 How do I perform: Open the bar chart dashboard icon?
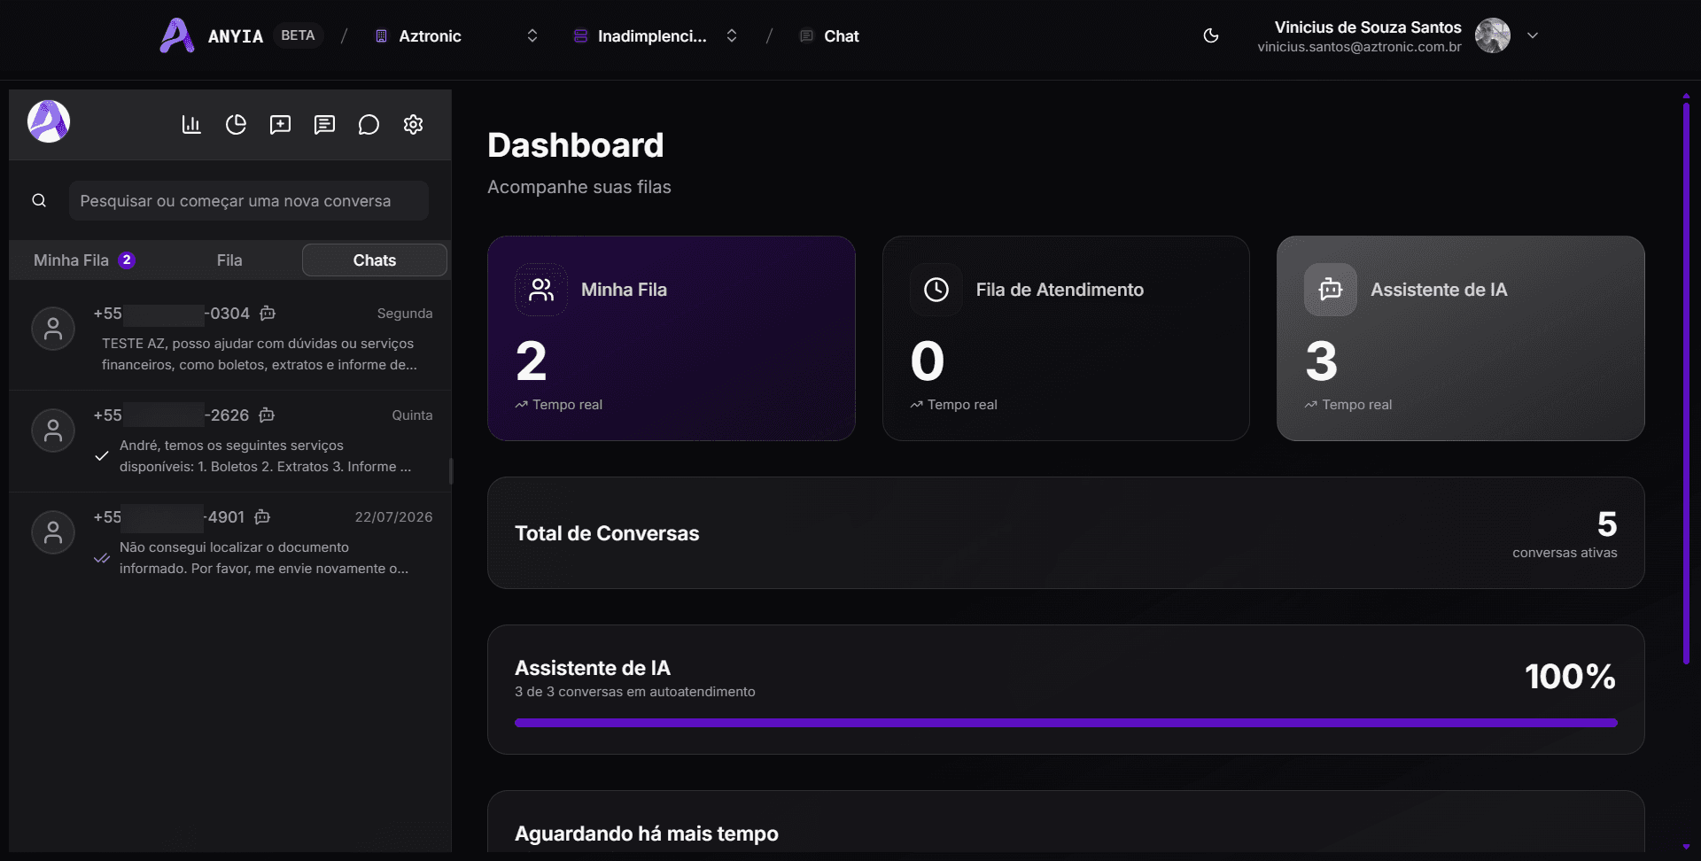(191, 125)
